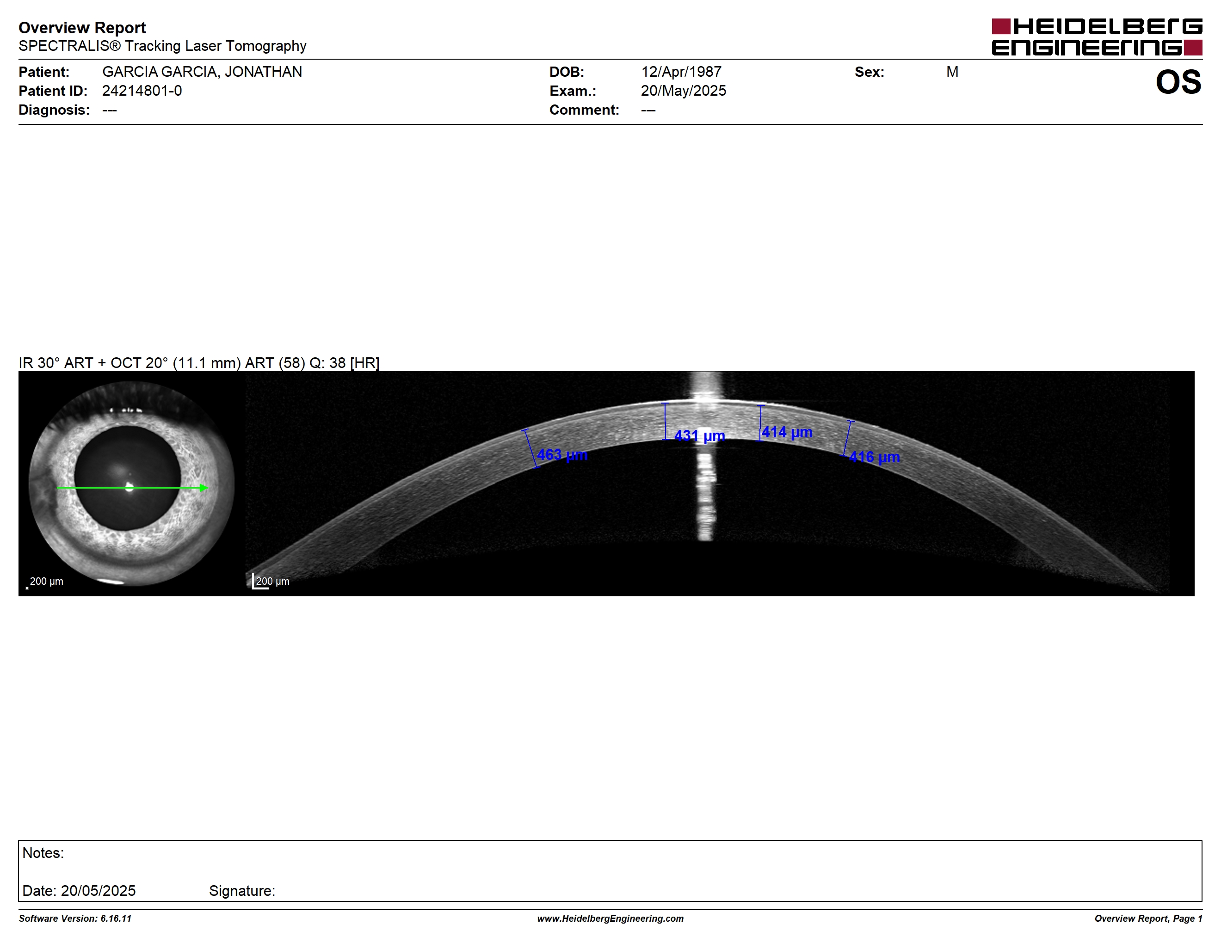Open the www.HeidelbergEngineering.com link
Image resolution: width=1221 pixels, height=943 pixels.
[610, 919]
